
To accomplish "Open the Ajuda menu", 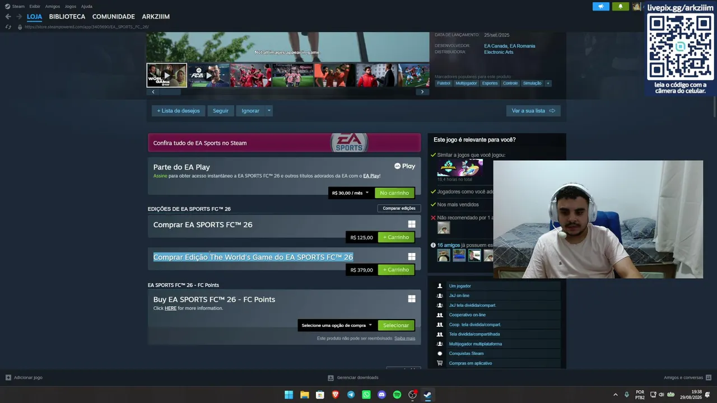I will click(x=87, y=6).
